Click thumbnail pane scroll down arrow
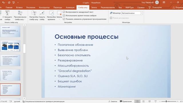Viewport: 183px width, 103px height. click(24, 98)
